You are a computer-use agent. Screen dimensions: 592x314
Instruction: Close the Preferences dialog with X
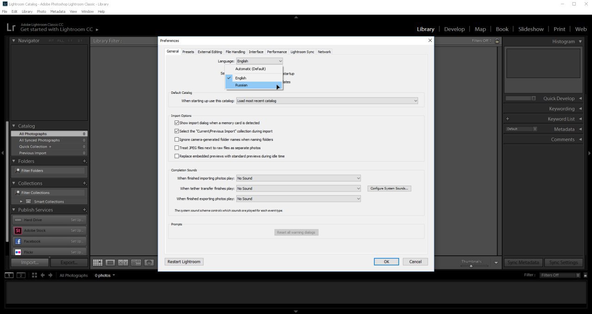(x=430, y=40)
